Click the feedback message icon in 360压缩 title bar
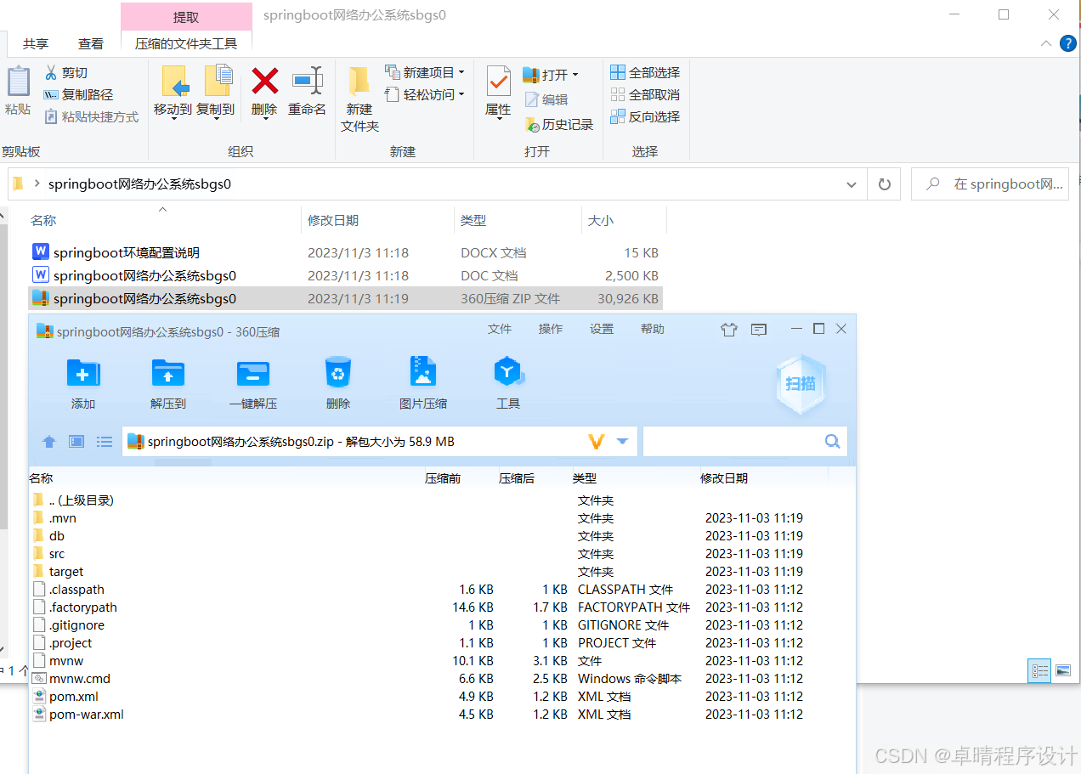The width and height of the screenshot is (1081, 774). pos(759,330)
